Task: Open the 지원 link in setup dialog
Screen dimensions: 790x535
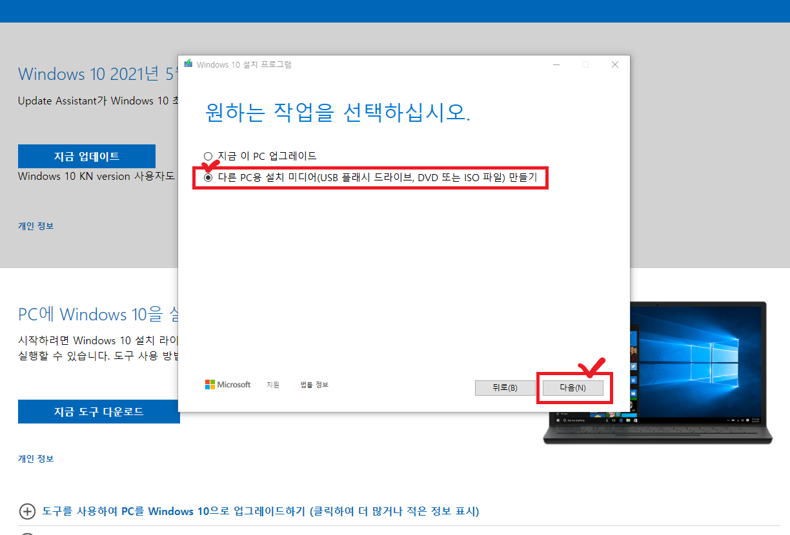Action: pos(273,385)
